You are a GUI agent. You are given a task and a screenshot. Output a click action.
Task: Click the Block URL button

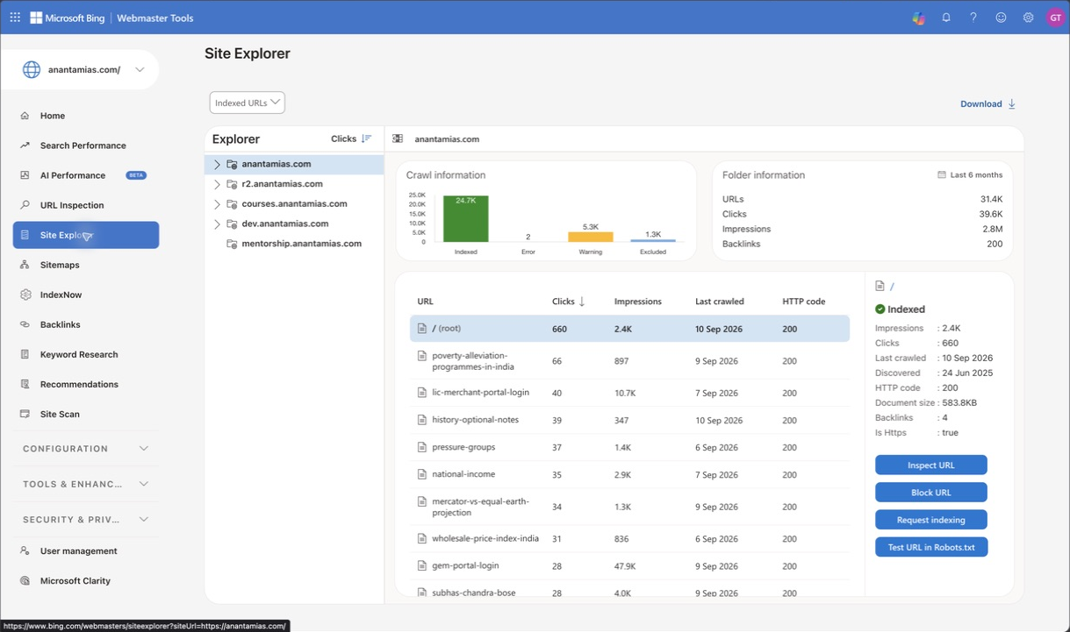931,493
